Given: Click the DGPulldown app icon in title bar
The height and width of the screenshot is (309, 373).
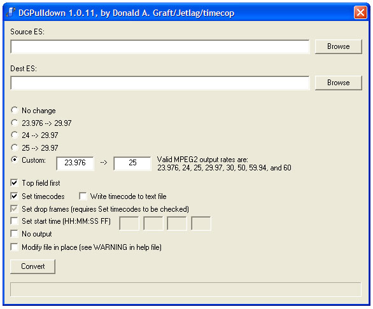Looking at the screenshot, I should (11, 12).
